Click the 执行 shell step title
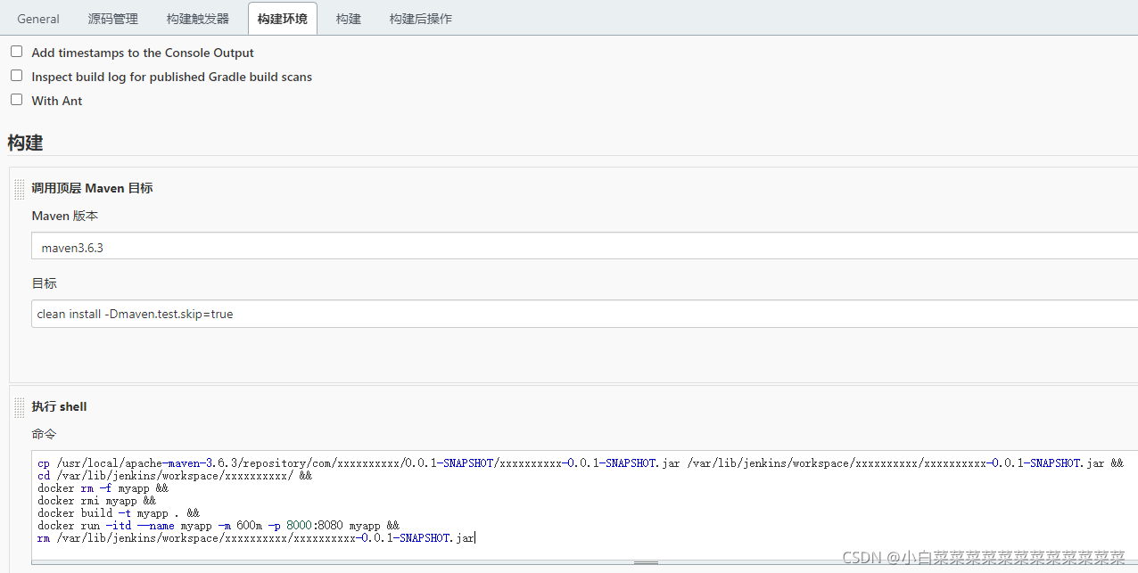1138x573 pixels. pos(59,407)
